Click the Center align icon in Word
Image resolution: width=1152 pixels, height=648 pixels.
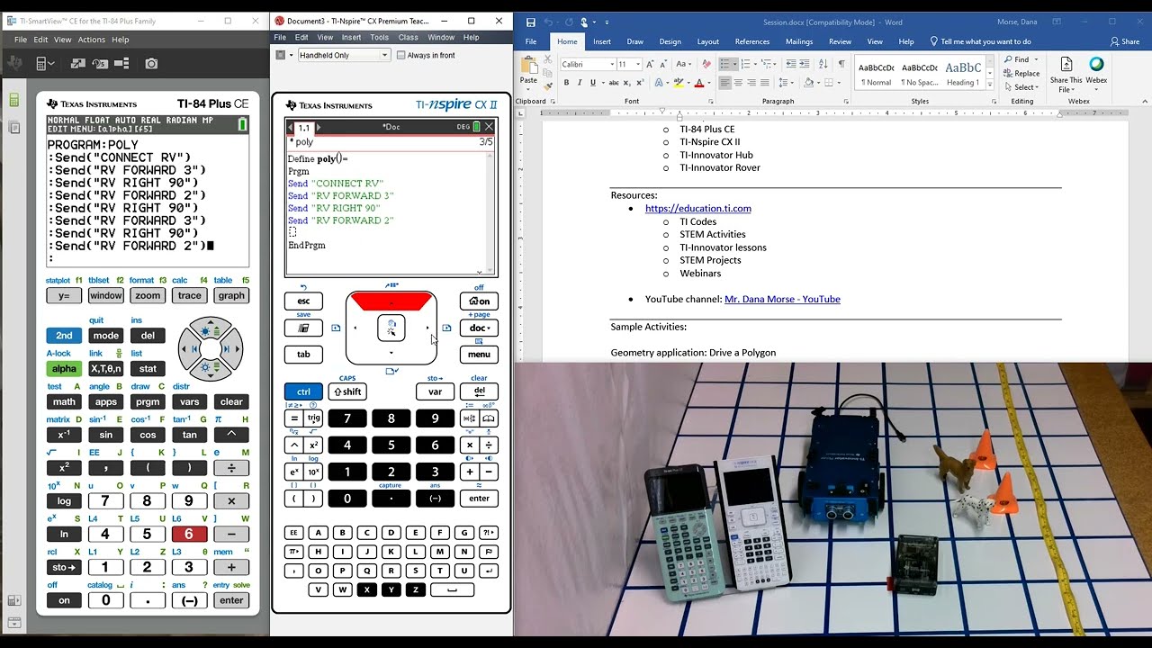(738, 83)
